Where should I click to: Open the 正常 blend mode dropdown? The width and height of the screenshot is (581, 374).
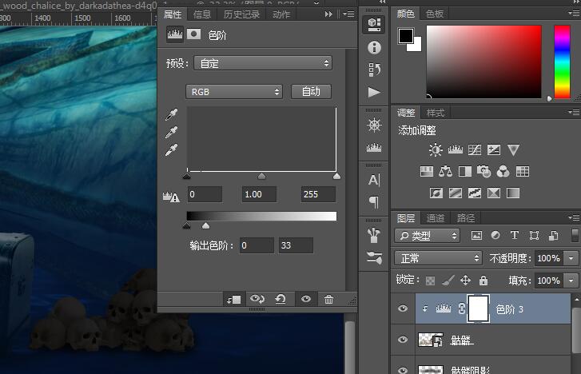(438, 258)
